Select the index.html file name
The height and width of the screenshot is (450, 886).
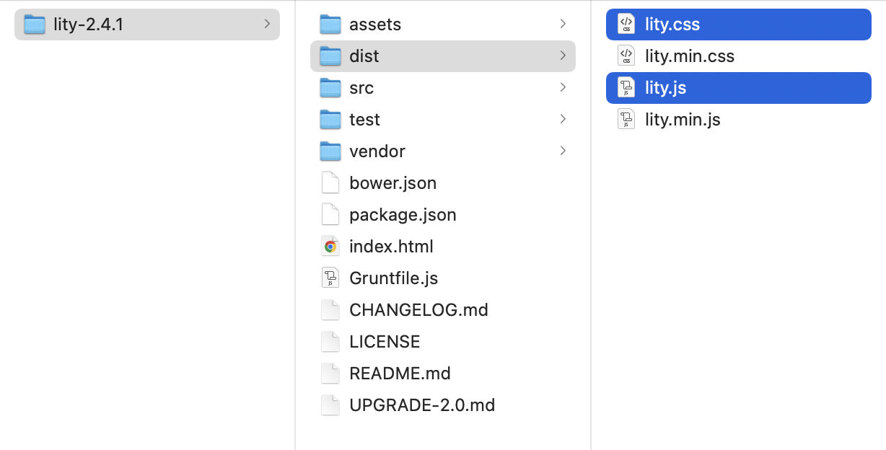click(x=392, y=247)
